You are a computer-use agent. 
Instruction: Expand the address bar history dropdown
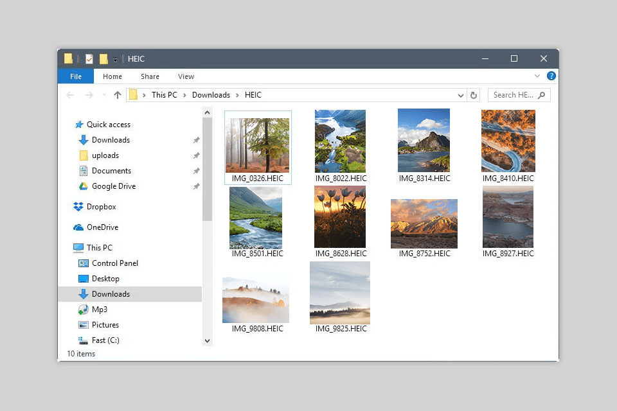(x=461, y=95)
